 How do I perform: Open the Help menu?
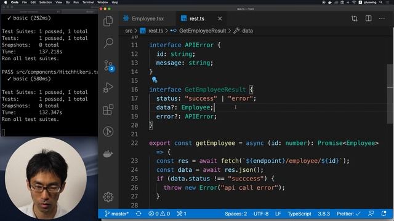(x=115, y=2)
